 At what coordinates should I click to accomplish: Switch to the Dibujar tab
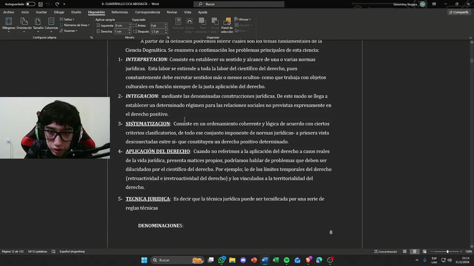(59, 12)
